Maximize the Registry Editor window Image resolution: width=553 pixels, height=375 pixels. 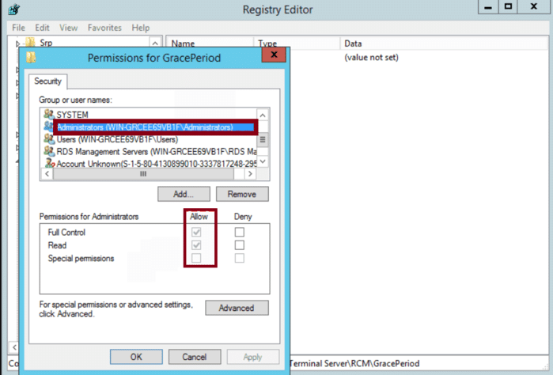pyautogui.click(x=508, y=7)
